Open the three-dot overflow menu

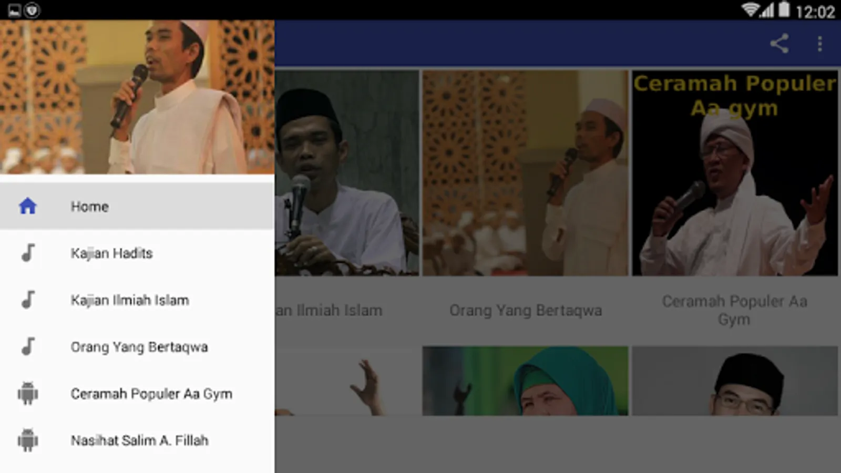point(819,44)
